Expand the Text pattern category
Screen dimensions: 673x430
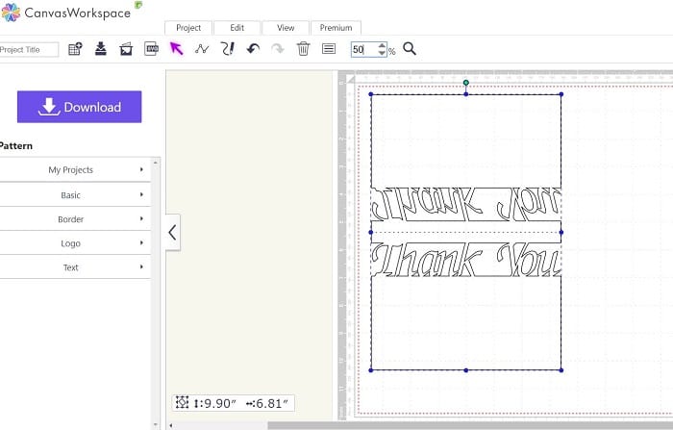(x=75, y=267)
